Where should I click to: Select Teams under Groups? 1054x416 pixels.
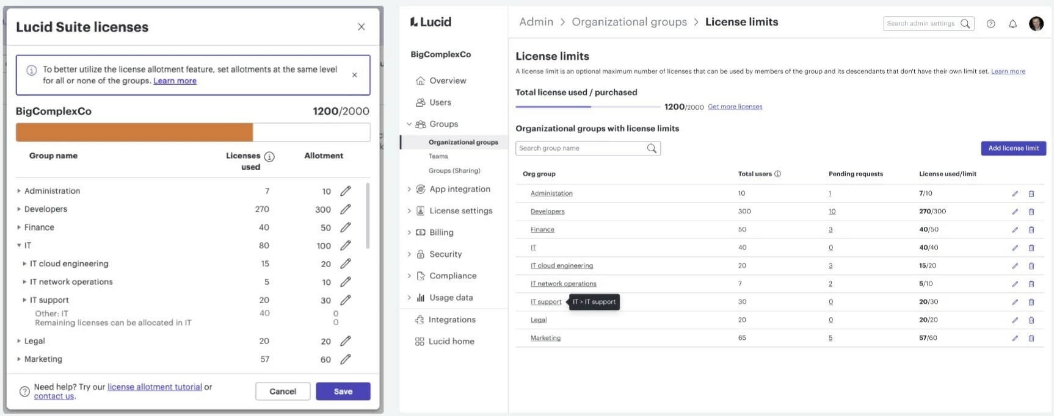(438, 156)
